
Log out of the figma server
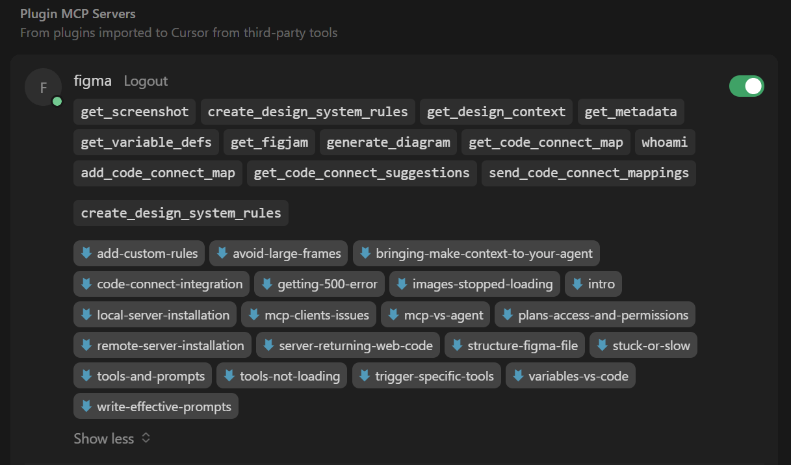click(146, 81)
